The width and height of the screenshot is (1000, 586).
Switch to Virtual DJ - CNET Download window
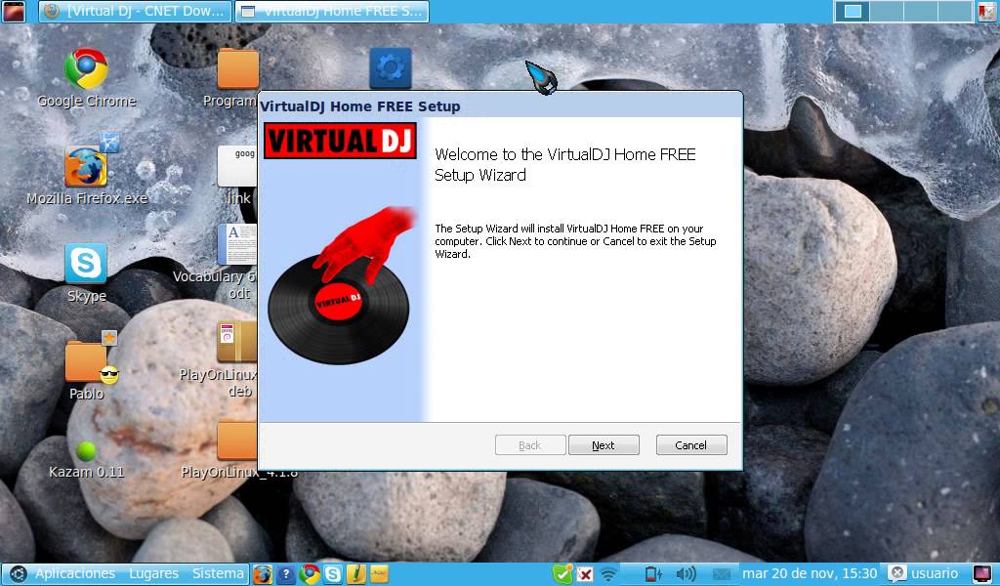(135, 11)
